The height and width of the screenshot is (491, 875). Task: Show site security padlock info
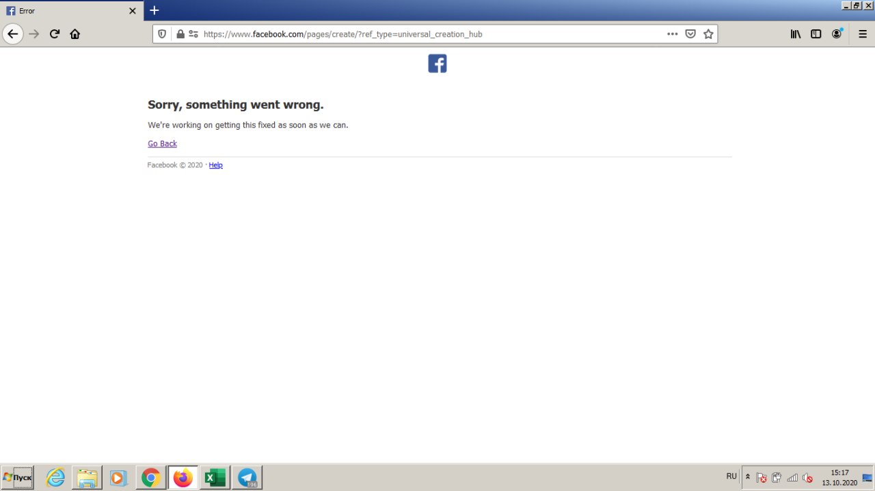[x=180, y=33]
